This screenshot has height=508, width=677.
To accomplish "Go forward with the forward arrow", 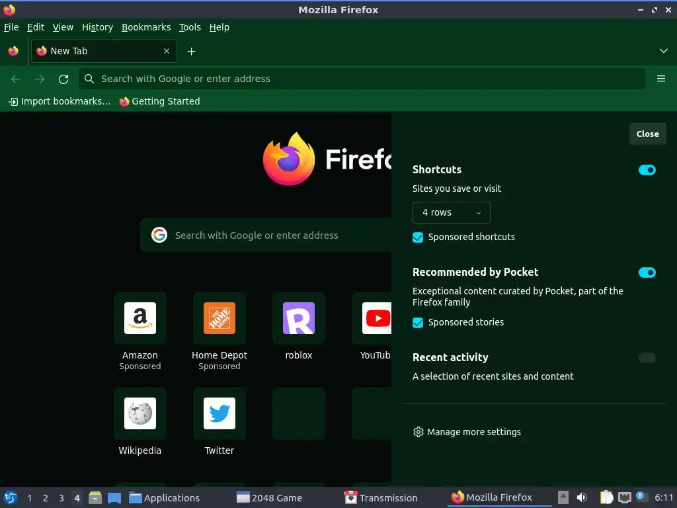I will tap(40, 79).
